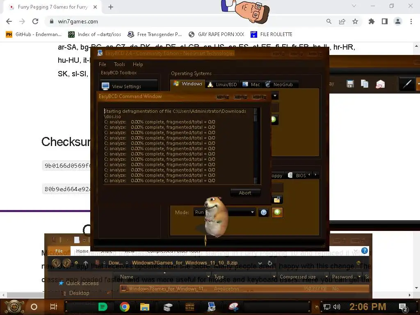Screen dimensions: 420x315
Task: Open Task View on the taskbar
Action: click(x=54, y=307)
